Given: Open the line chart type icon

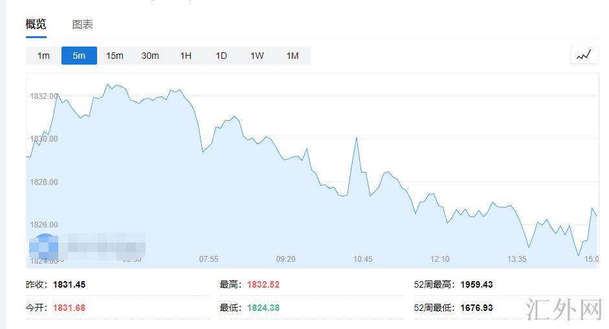Looking at the screenshot, I should 584,56.
